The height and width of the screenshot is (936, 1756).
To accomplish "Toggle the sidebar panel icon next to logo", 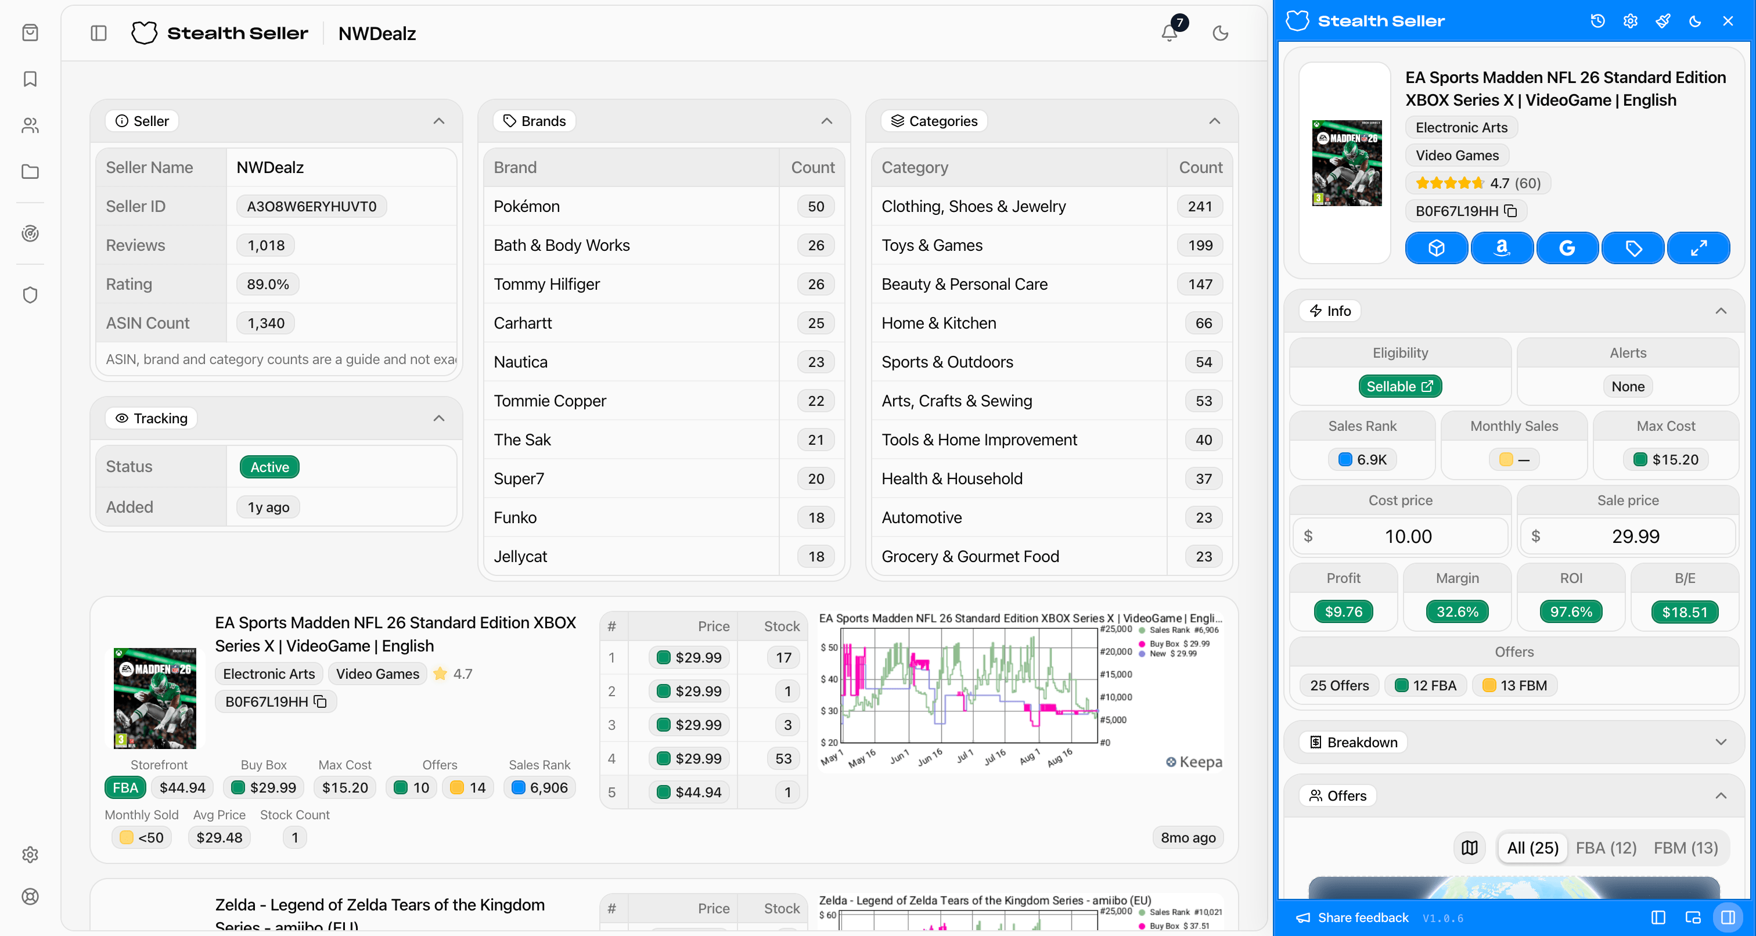I will pos(99,33).
